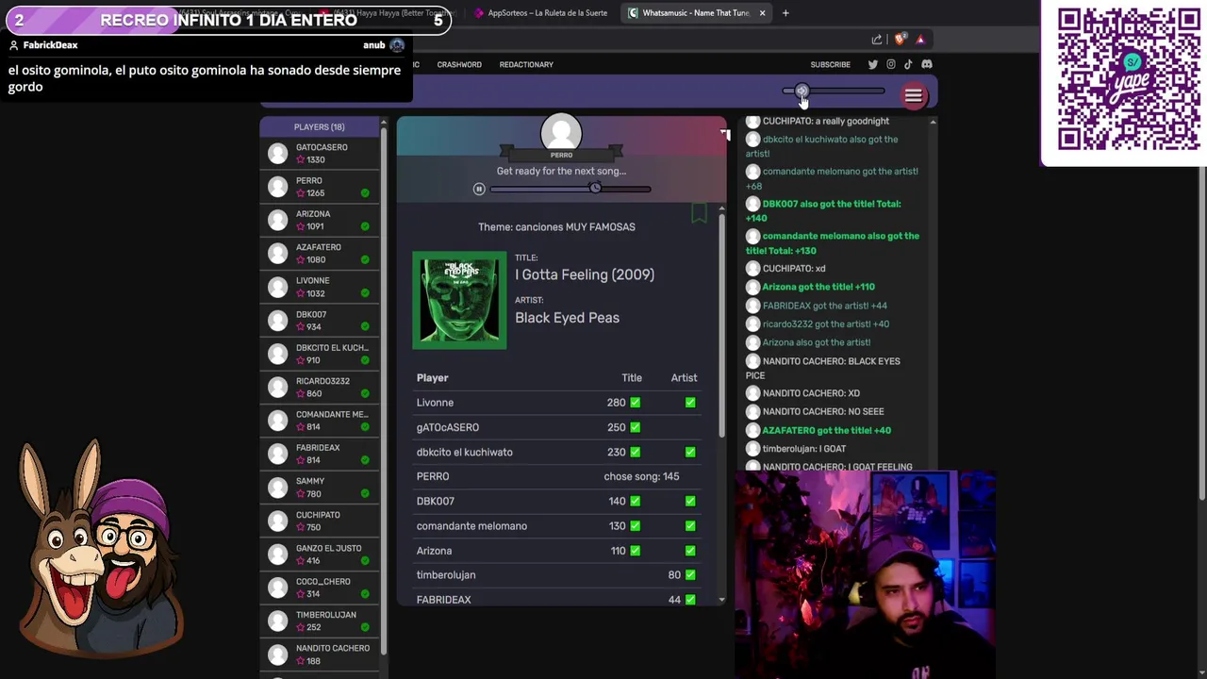Click Arizona's title checkmark in results
The height and width of the screenshot is (679, 1207).
tap(635, 550)
